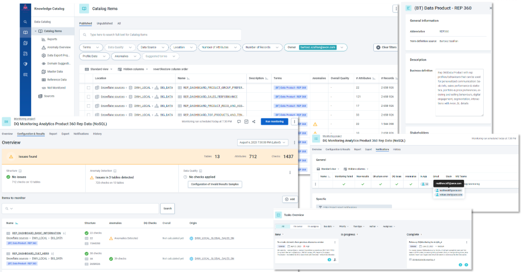The height and width of the screenshot is (272, 524).
Task: Click the Add button in Items to monitor
Action: 290,199
